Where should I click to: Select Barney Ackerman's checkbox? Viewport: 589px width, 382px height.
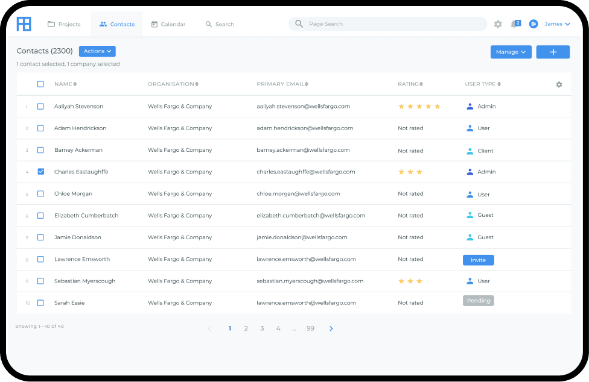tap(40, 150)
